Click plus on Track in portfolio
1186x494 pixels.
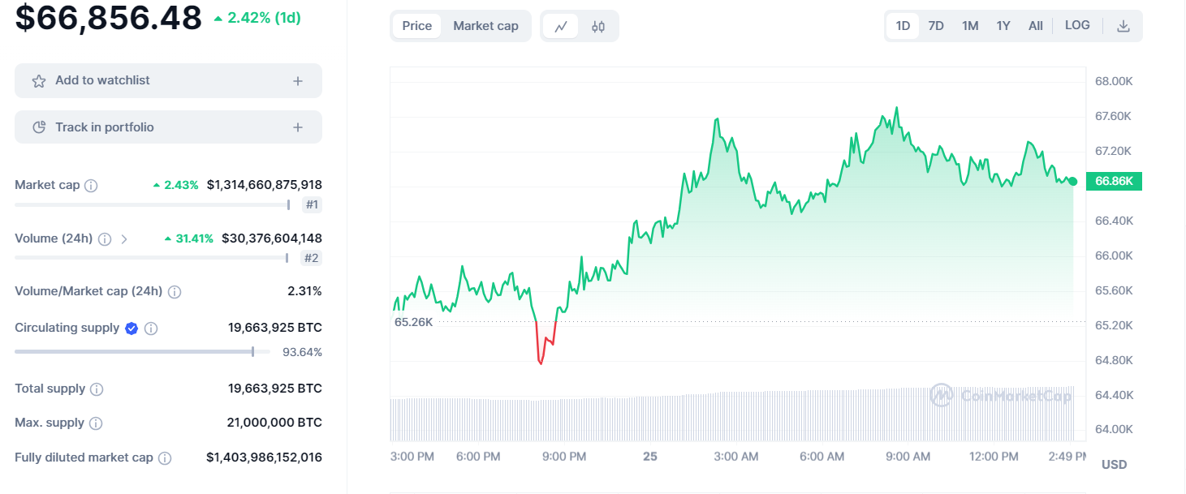298,127
